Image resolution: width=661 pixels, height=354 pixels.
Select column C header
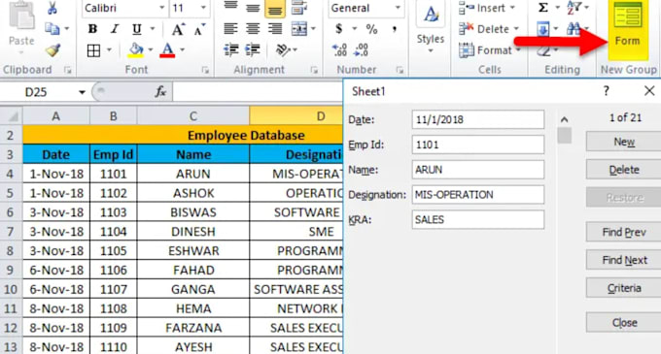(193, 116)
